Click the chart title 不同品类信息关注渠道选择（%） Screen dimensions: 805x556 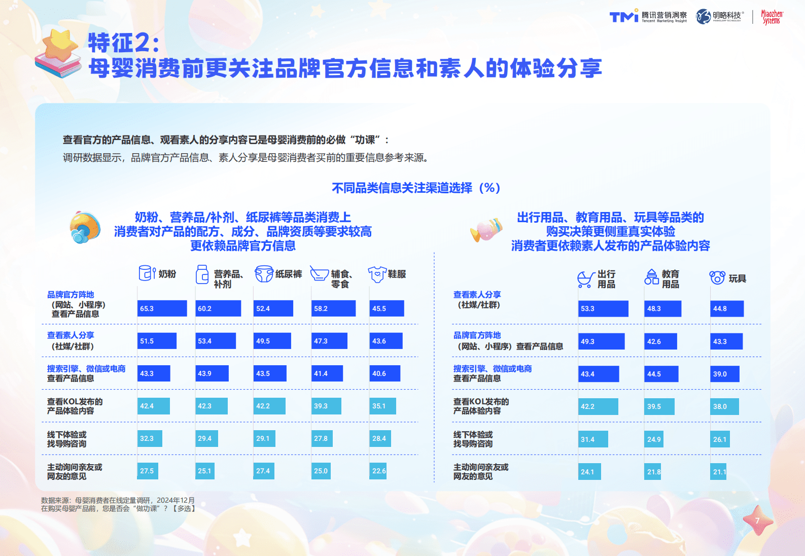[416, 188]
